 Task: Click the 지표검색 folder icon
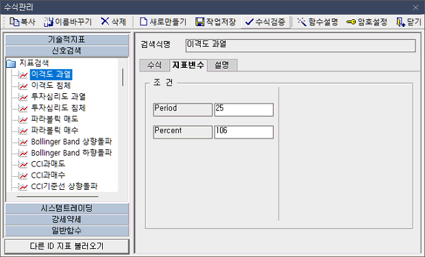click(11, 64)
